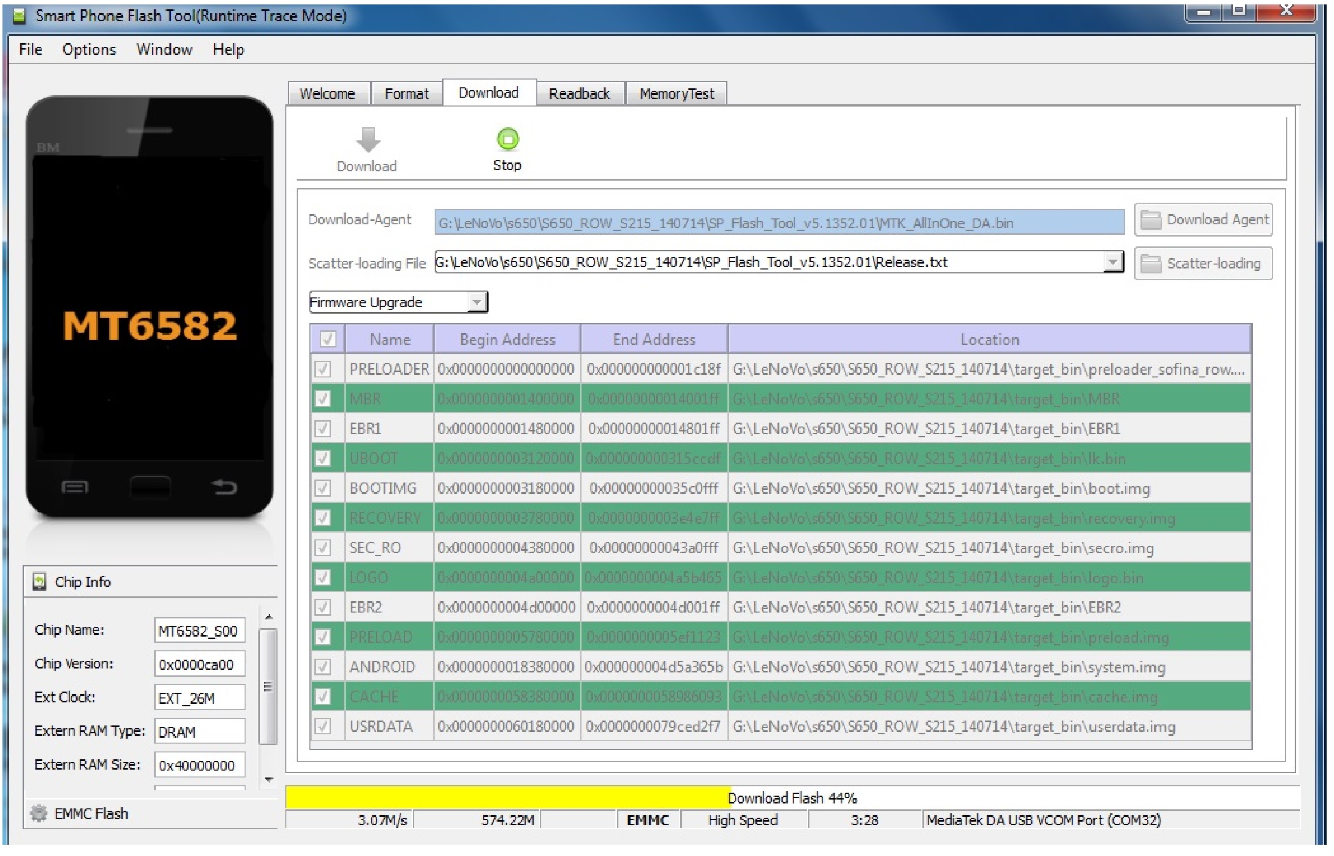Screen dimensions: 1334x856
Task: Open the Options menu
Action: coord(89,50)
